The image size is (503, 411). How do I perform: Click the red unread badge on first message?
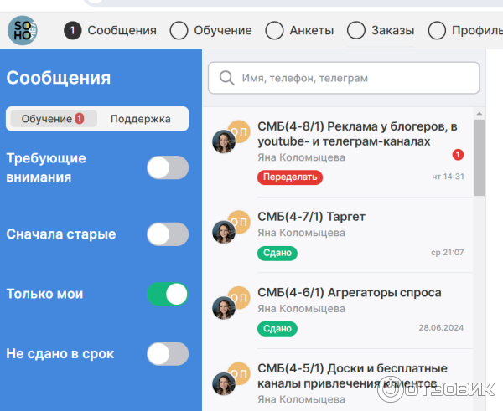coord(458,155)
